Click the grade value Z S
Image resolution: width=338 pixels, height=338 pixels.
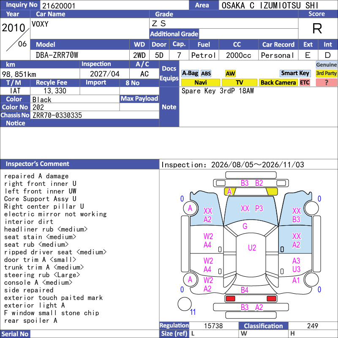tap(159, 24)
